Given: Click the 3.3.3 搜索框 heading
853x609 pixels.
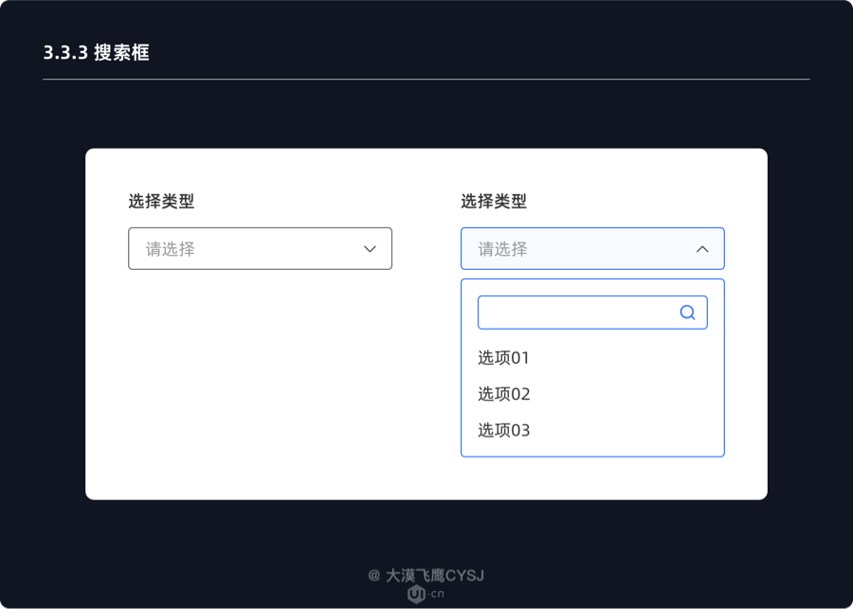Looking at the screenshot, I should pos(97,53).
